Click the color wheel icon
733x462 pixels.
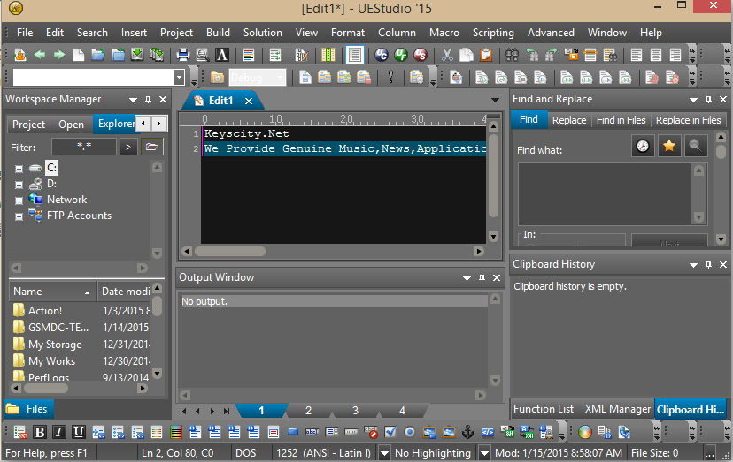click(585, 433)
